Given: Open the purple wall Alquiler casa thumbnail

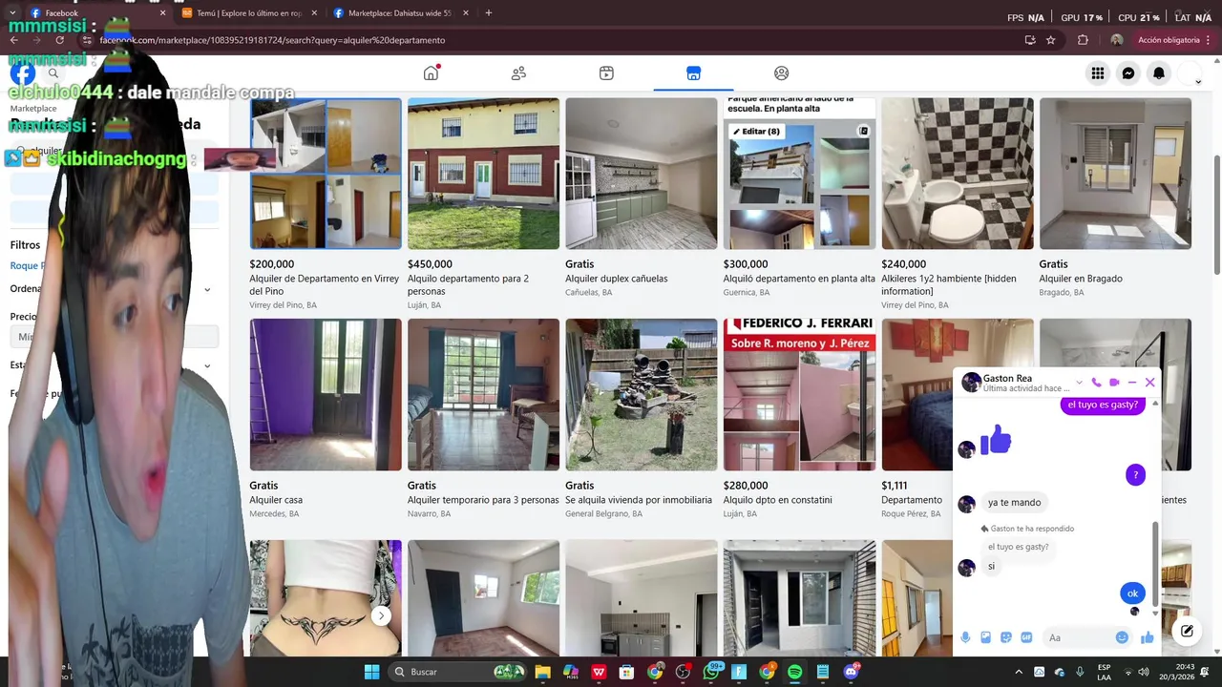Looking at the screenshot, I should click(x=326, y=394).
